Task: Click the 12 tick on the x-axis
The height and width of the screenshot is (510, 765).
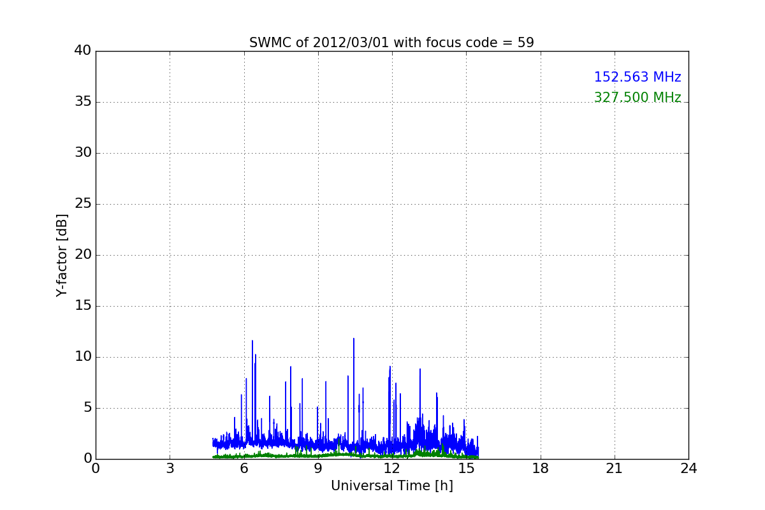Action: point(392,469)
